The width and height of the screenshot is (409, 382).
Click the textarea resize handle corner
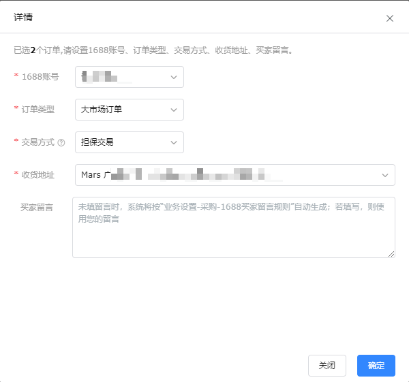click(391, 254)
